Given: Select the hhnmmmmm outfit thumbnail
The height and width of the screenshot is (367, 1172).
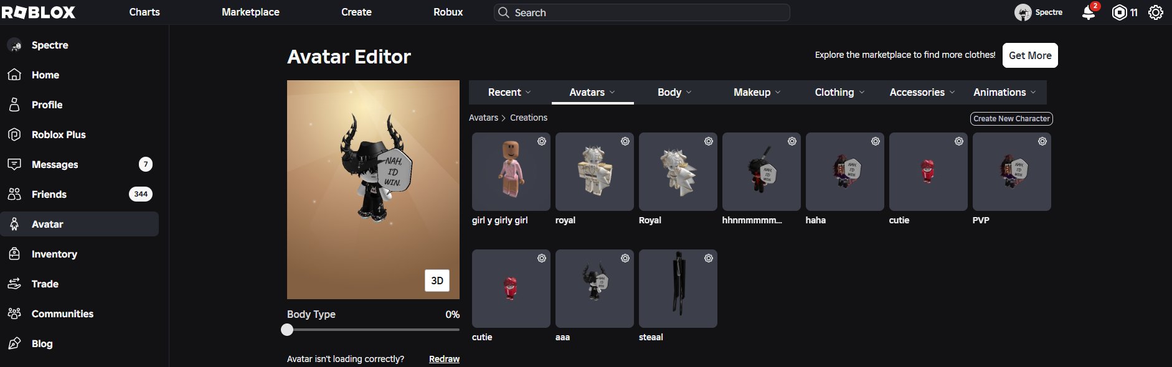Looking at the screenshot, I should (x=762, y=172).
